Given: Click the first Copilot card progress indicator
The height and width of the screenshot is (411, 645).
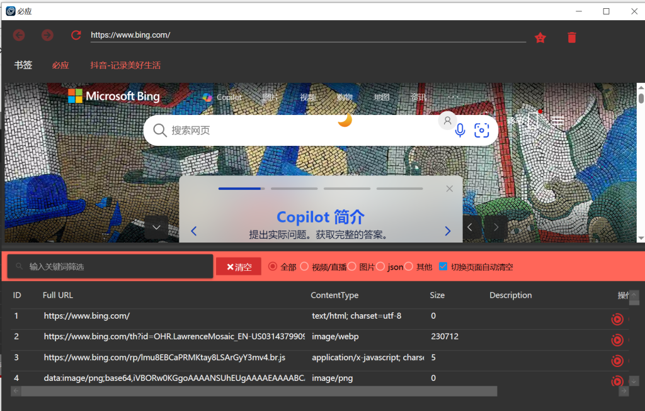Looking at the screenshot, I should (x=241, y=189).
